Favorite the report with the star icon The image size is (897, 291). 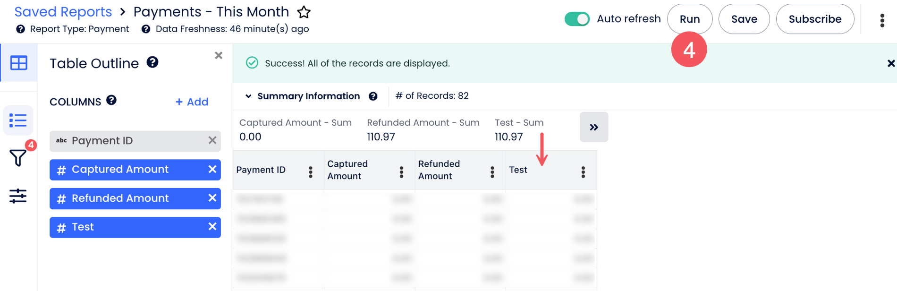pos(304,12)
